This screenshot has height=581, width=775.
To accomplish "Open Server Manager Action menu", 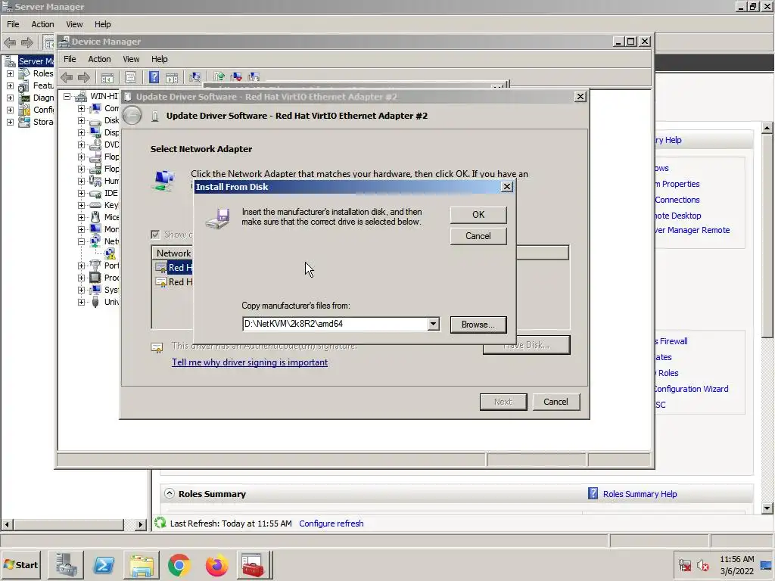I will click(x=42, y=24).
